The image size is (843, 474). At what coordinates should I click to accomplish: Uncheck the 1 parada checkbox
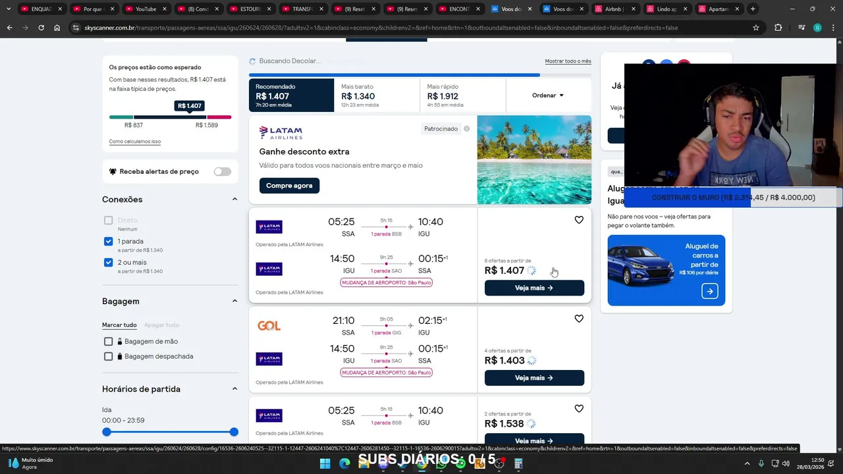click(x=108, y=242)
